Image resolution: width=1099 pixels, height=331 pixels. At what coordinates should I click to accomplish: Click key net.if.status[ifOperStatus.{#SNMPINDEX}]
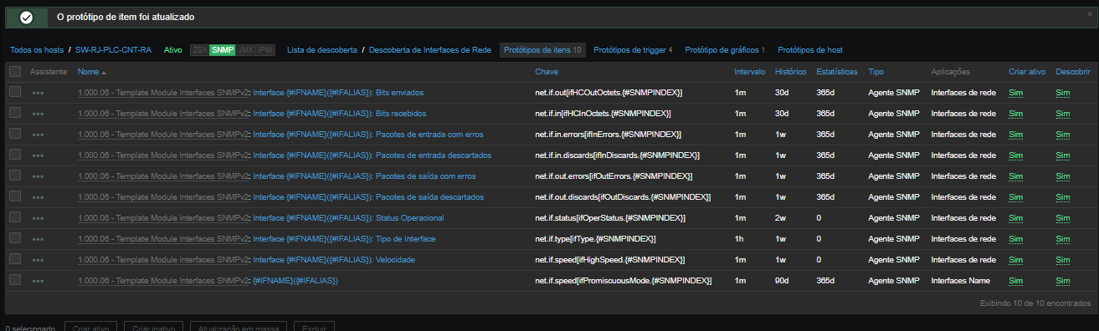click(610, 218)
